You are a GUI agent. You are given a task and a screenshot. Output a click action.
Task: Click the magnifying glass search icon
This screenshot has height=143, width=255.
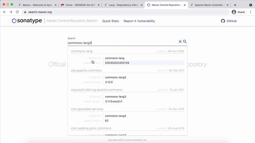coord(185,41)
